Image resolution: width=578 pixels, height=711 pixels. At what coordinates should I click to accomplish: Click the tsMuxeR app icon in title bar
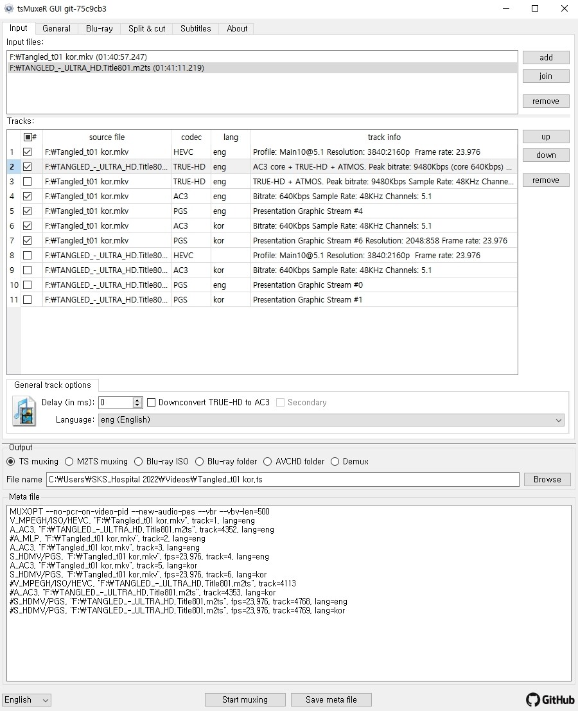point(8,8)
